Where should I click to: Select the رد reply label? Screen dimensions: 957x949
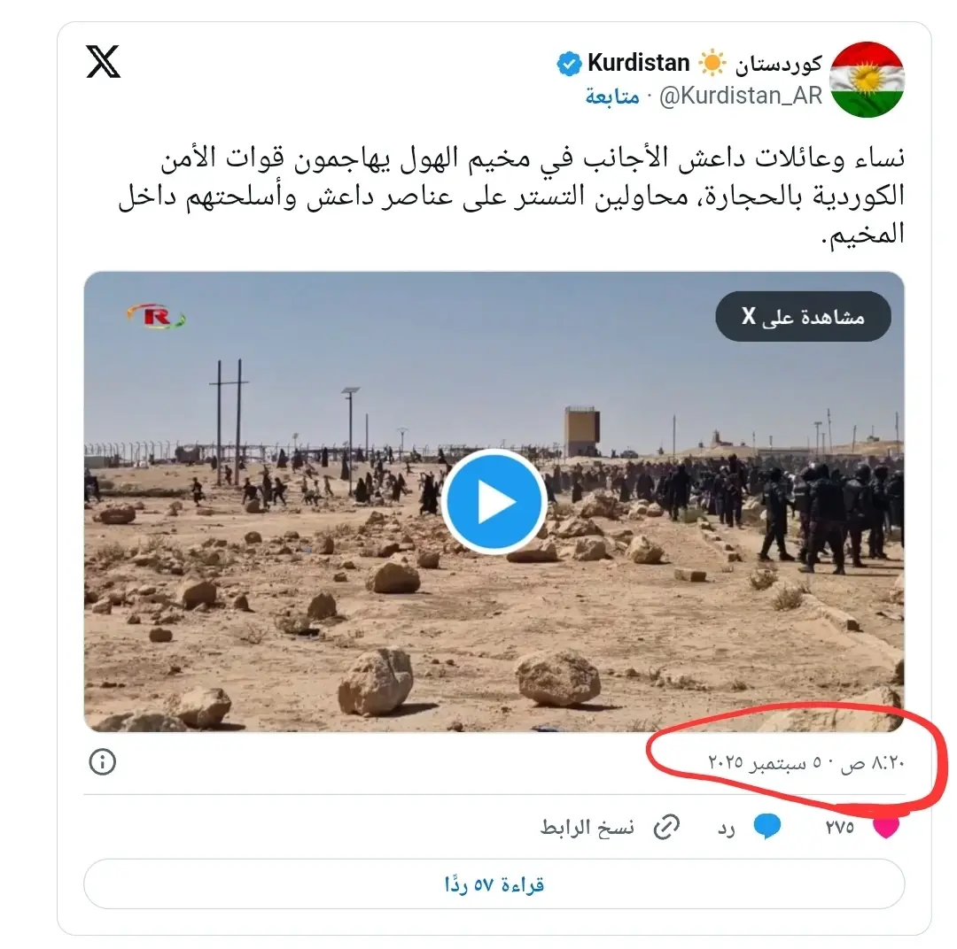(x=727, y=829)
